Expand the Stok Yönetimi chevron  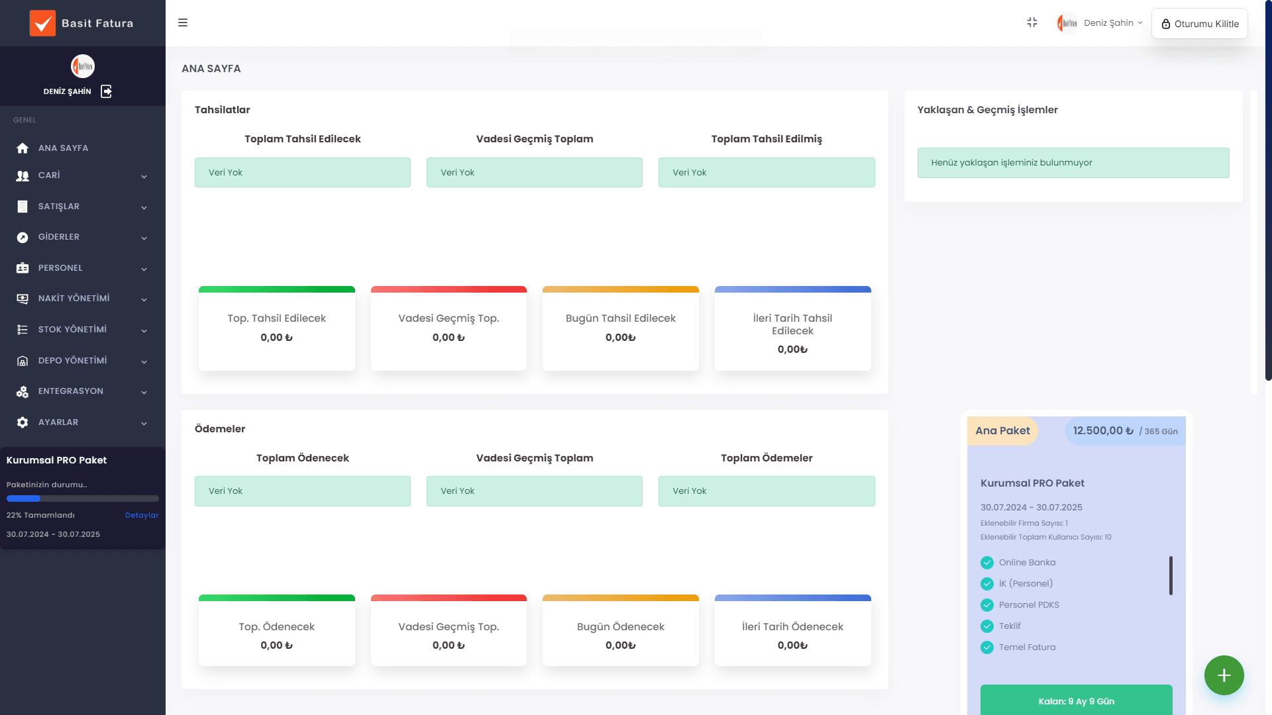144,331
